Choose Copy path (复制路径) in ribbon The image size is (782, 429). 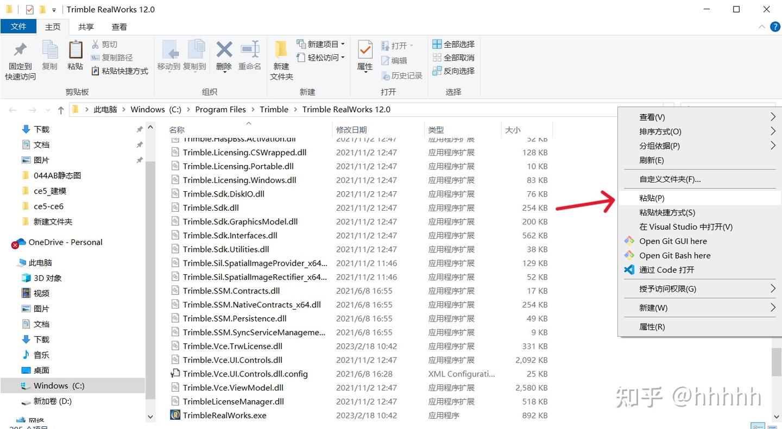tap(112, 58)
